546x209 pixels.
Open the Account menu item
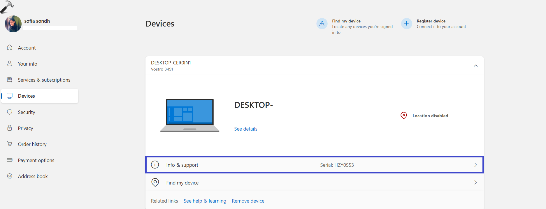(x=27, y=48)
